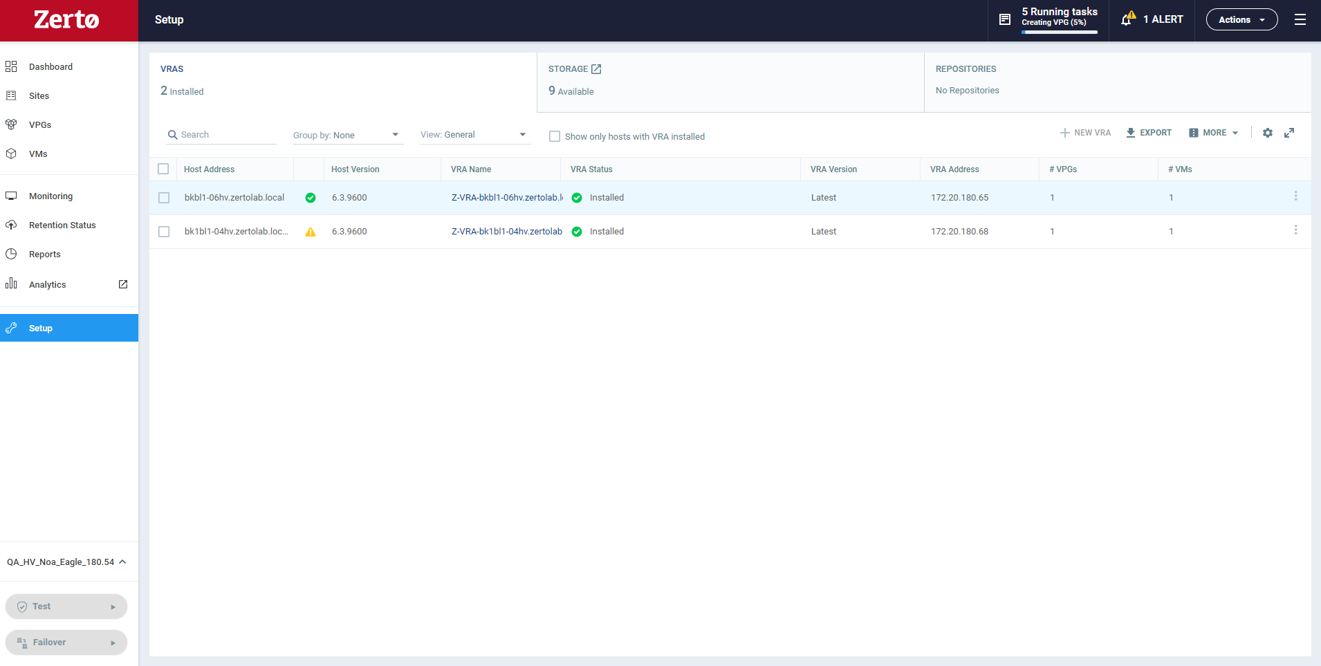
Task: Click the Monitoring screen icon
Action: (11, 196)
